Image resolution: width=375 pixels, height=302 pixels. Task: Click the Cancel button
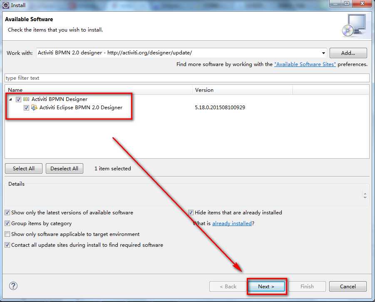[x=348, y=287]
